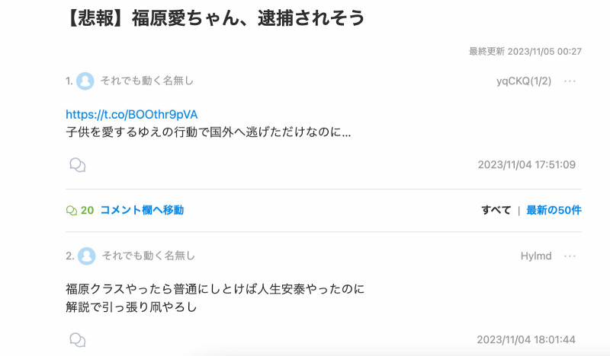Image resolution: width=610 pixels, height=356 pixels.
Task: Click the timestamp 2023/11/04 18:01:44
Action: (x=526, y=340)
